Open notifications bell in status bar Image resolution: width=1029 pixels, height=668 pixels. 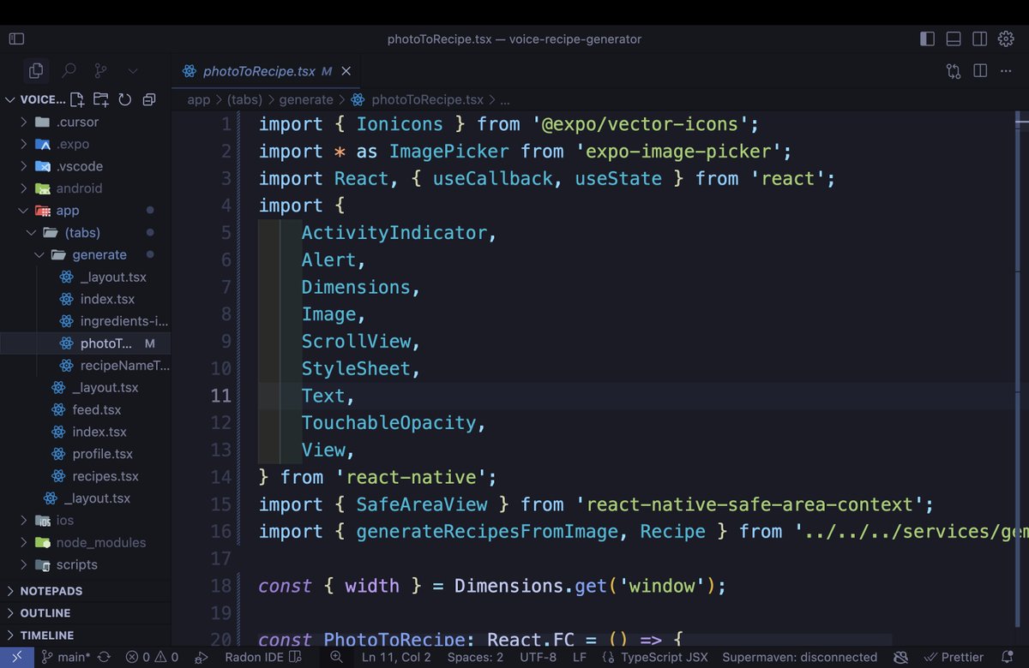[x=1007, y=657]
